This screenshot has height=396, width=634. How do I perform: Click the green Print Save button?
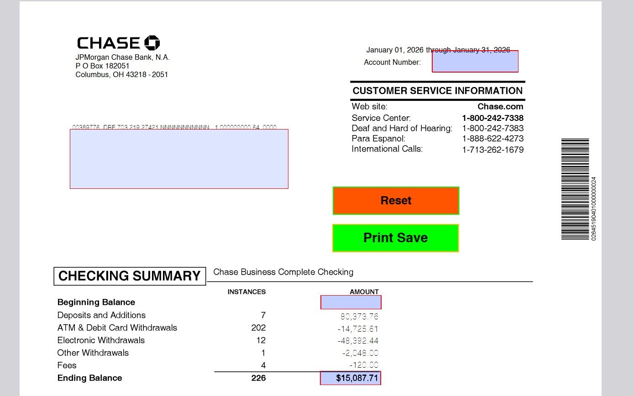(395, 238)
